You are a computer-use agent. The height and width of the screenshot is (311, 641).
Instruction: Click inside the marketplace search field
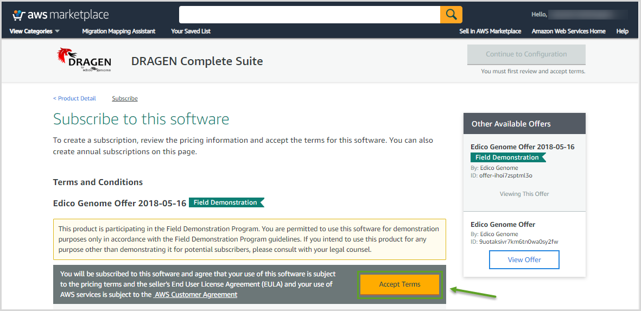pyautogui.click(x=309, y=15)
